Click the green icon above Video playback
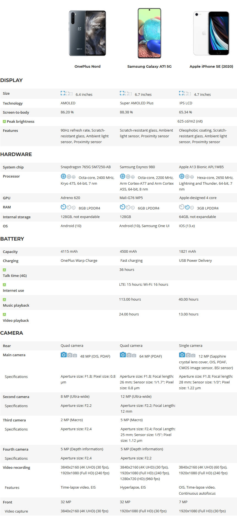The height and width of the screenshot is (523, 237). 4,314
